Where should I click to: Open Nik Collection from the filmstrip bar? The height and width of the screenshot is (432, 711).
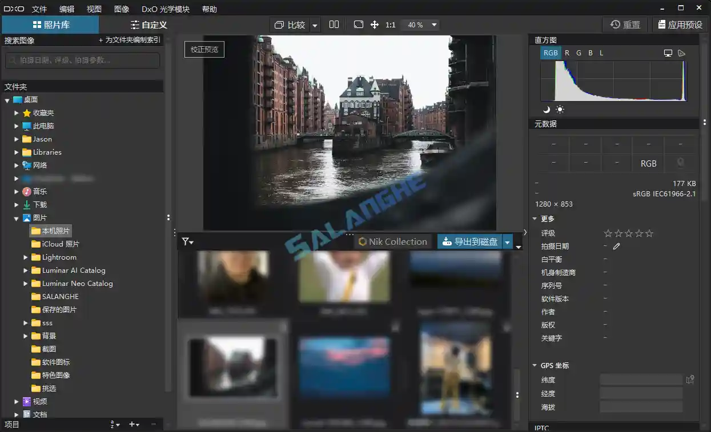392,241
